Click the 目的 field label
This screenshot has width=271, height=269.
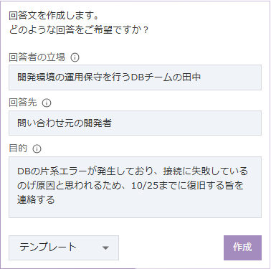[18, 148]
